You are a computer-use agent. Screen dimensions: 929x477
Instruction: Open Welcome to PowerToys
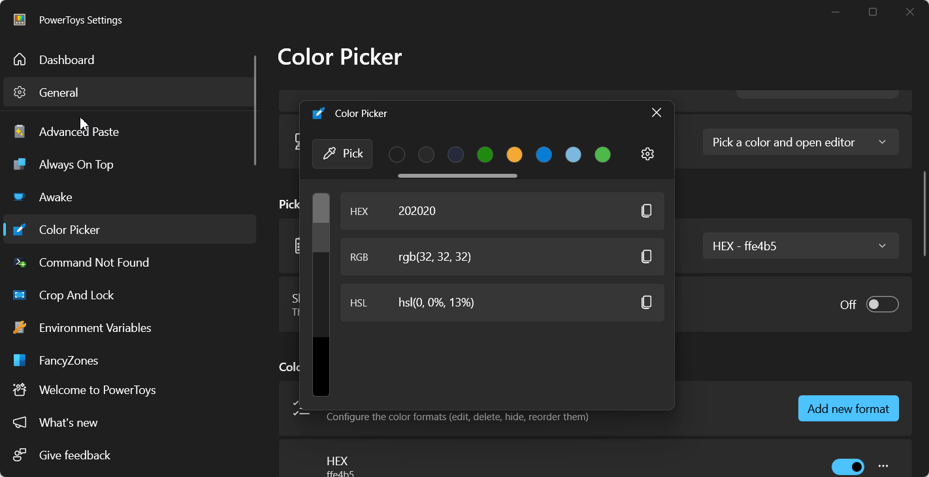(129, 389)
